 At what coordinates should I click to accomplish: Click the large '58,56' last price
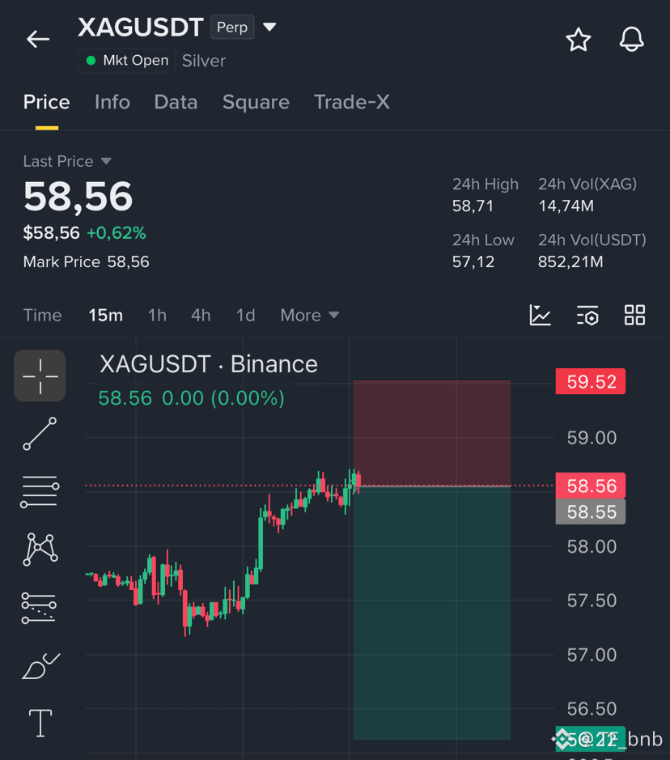[x=78, y=197]
